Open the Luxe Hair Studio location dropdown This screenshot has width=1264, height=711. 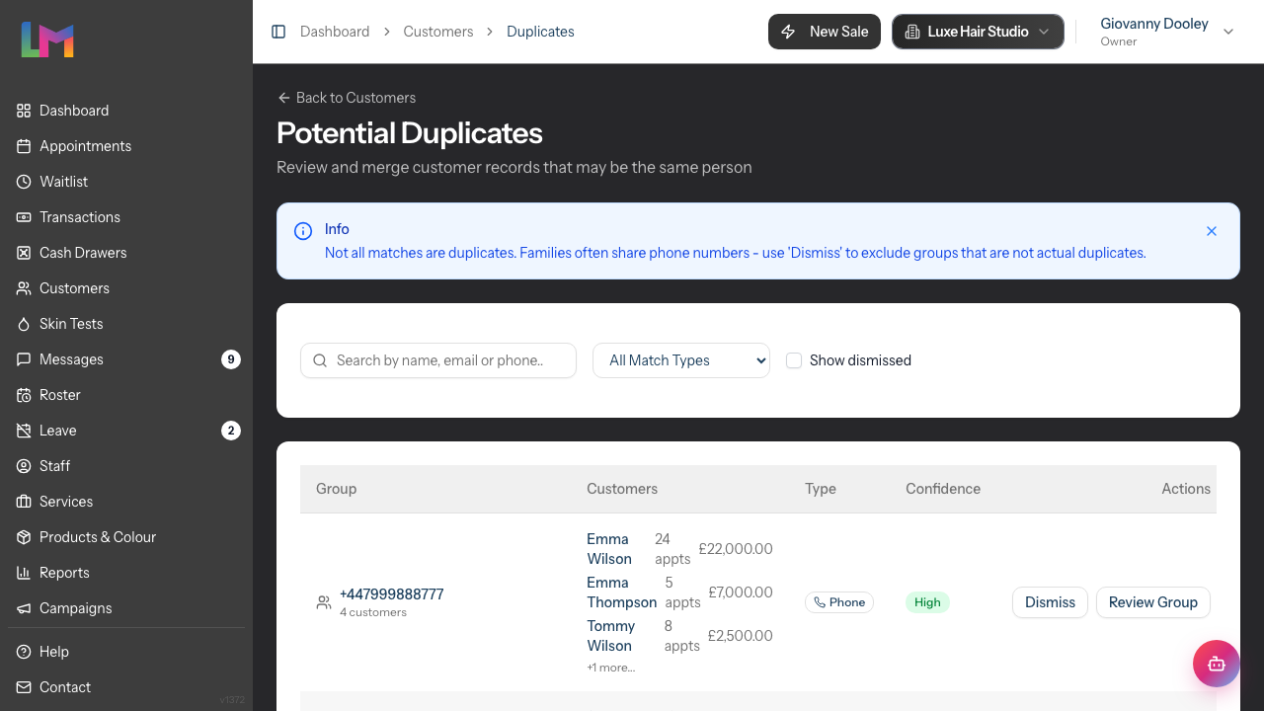click(x=978, y=32)
